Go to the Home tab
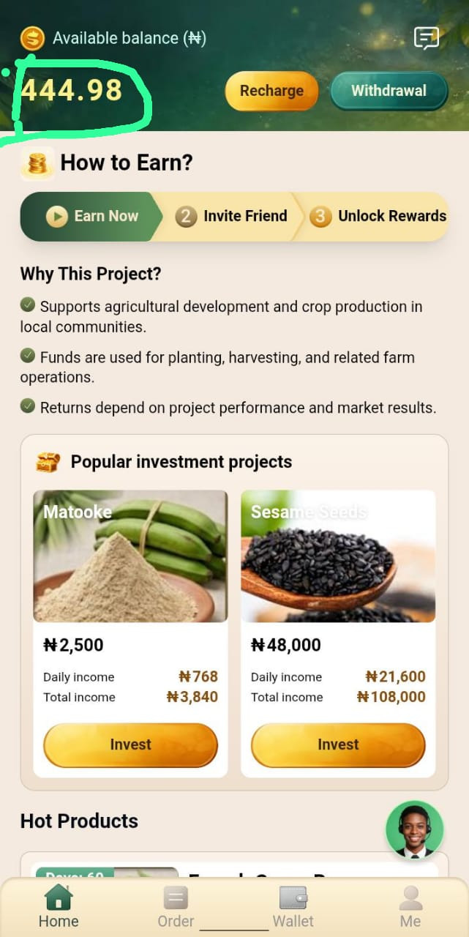469x937 pixels. (59, 906)
